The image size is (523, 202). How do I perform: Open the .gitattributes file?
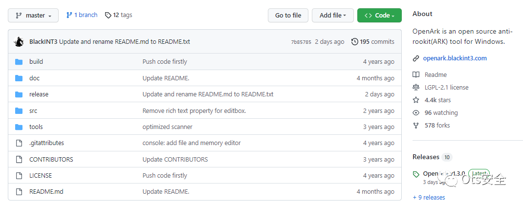tap(47, 143)
